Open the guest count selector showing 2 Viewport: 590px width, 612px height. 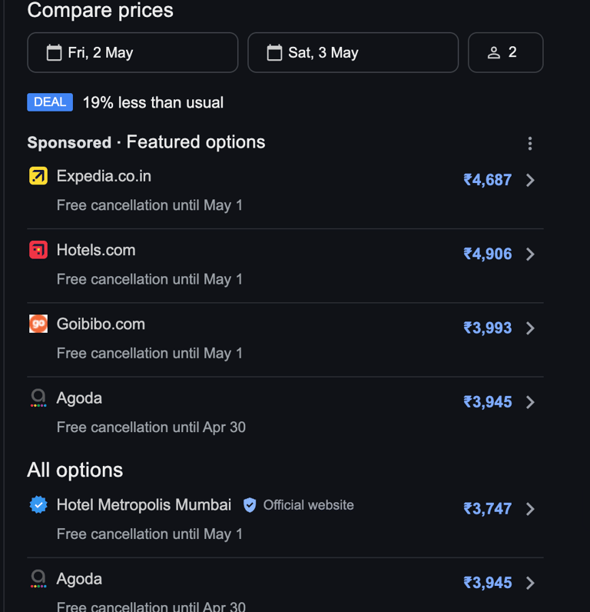pos(505,53)
